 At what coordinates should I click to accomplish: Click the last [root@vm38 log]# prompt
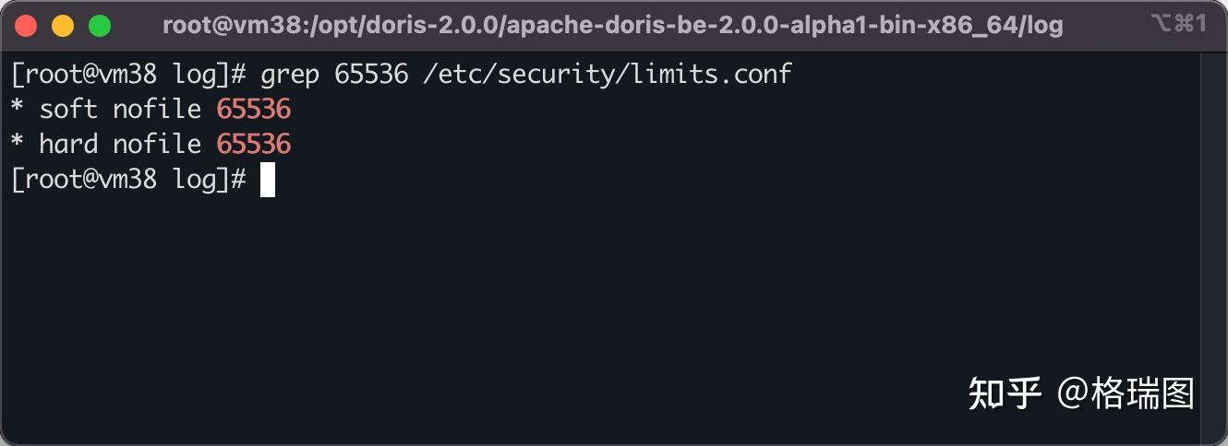coord(128,180)
